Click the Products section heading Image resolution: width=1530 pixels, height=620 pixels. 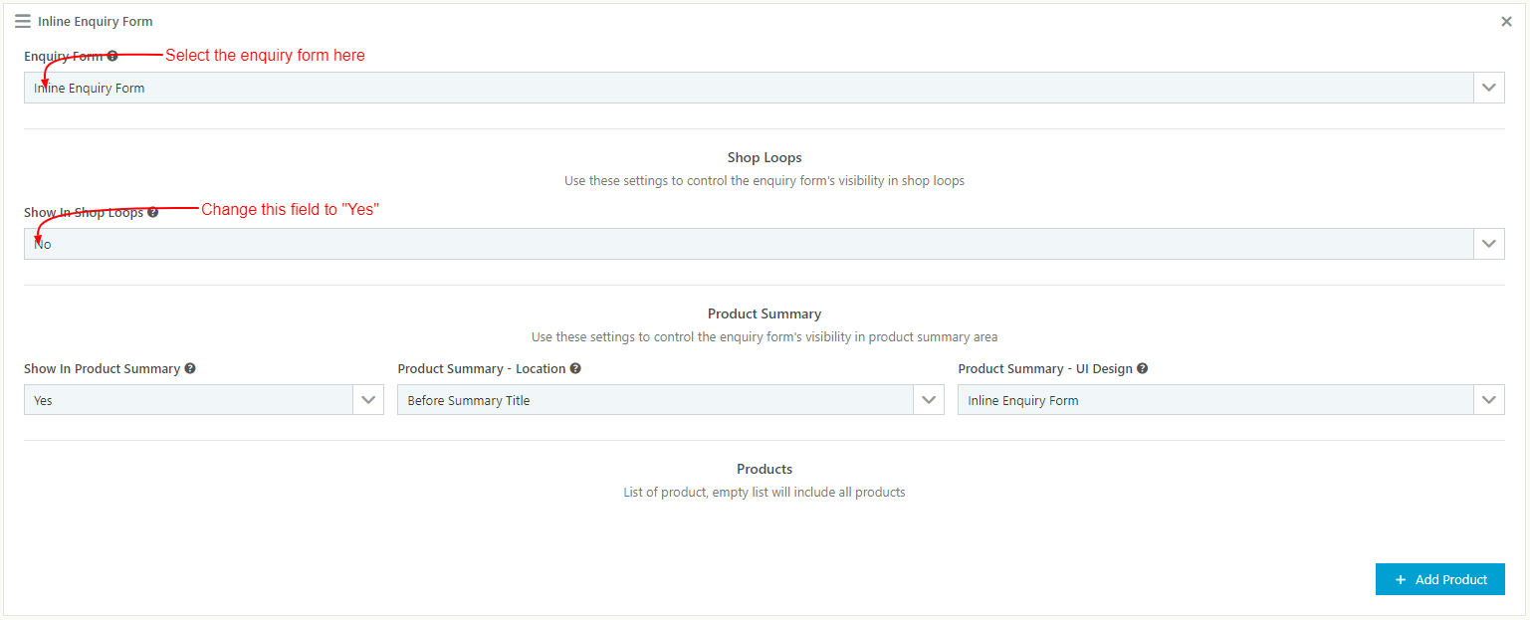[x=765, y=469]
